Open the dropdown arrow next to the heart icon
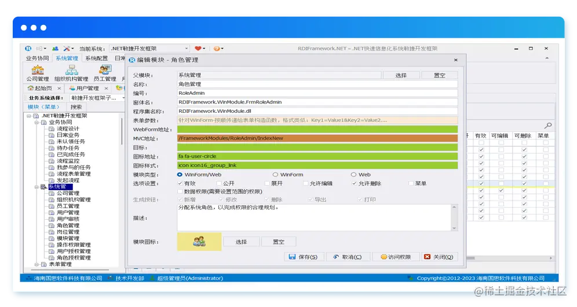The width and height of the screenshot is (577, 307). click(204, 49)
